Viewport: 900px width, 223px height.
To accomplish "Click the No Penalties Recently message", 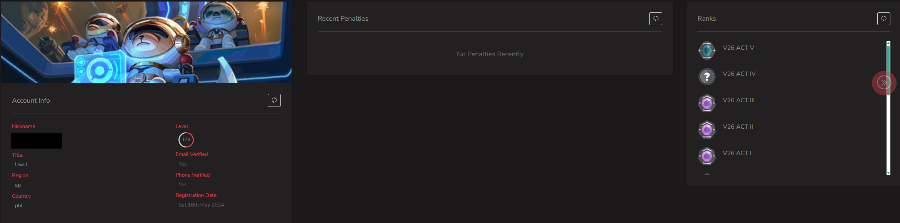I will (x=490, y=54).
